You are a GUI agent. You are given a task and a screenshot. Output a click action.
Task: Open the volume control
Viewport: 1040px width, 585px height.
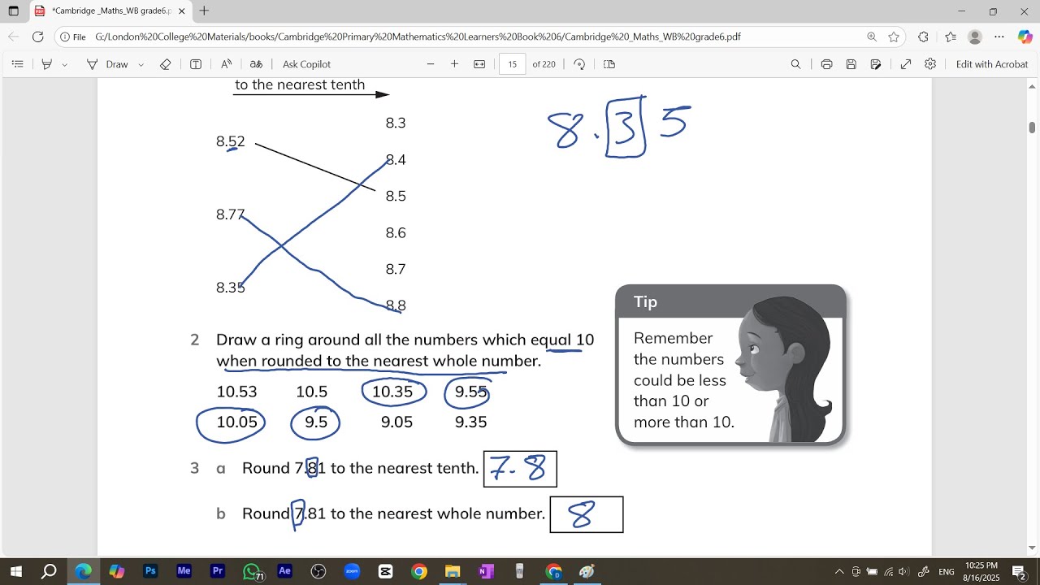pyautogui.click(x=904, y=571)
